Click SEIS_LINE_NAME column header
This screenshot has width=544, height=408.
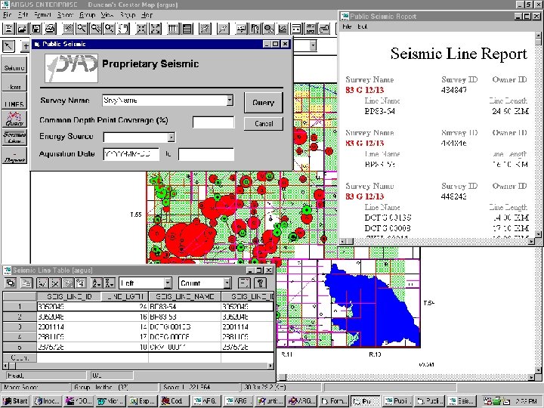click(184, 297)
